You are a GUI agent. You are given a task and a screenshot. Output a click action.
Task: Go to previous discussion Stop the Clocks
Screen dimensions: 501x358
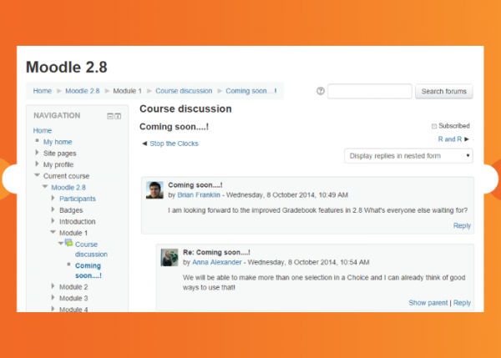(170, 144)
